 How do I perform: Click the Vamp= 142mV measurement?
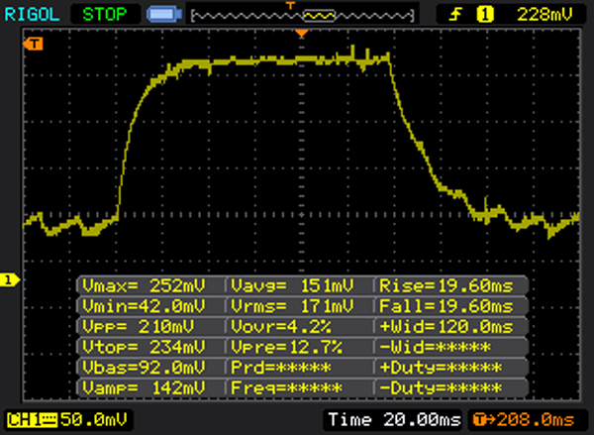pos(144,388)
